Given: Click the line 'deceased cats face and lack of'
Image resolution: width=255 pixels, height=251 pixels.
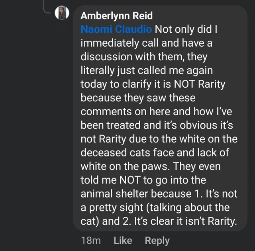Looking at the screenshot, I should tap(155, 152).
